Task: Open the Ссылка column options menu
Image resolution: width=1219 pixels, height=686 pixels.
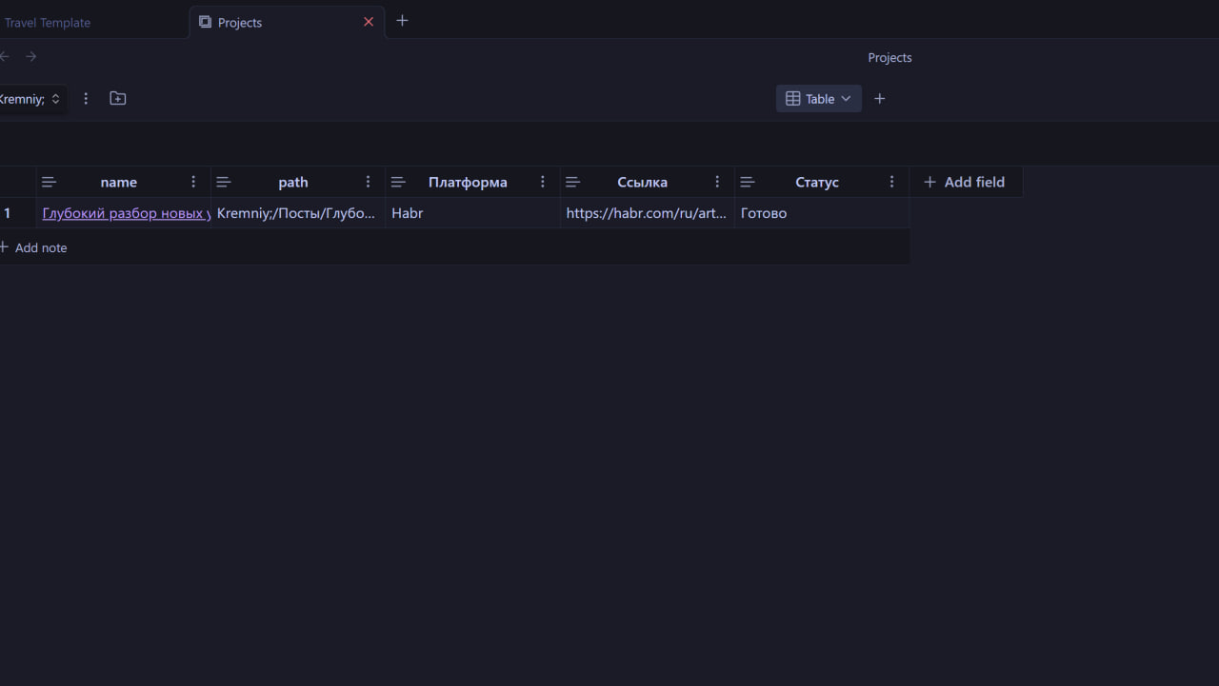Action: point(718,182)
